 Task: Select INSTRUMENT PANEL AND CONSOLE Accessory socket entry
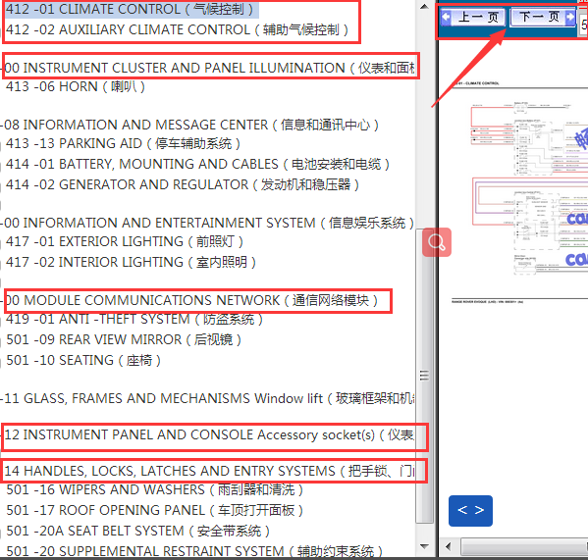tap(208, 434)
